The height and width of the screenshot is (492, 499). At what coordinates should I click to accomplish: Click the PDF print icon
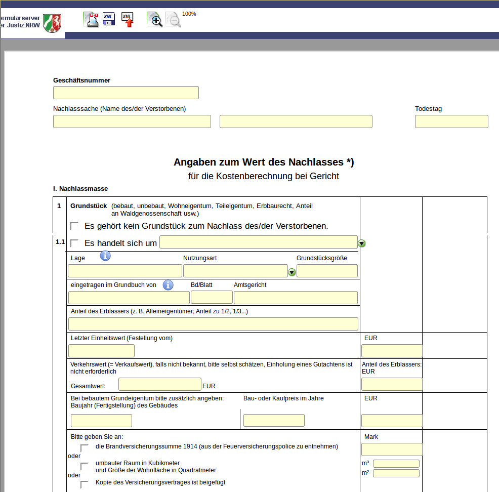[x=91, y=19]
